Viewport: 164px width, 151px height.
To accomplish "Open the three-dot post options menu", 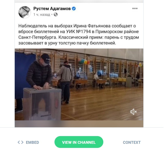I will pos(135,8).
